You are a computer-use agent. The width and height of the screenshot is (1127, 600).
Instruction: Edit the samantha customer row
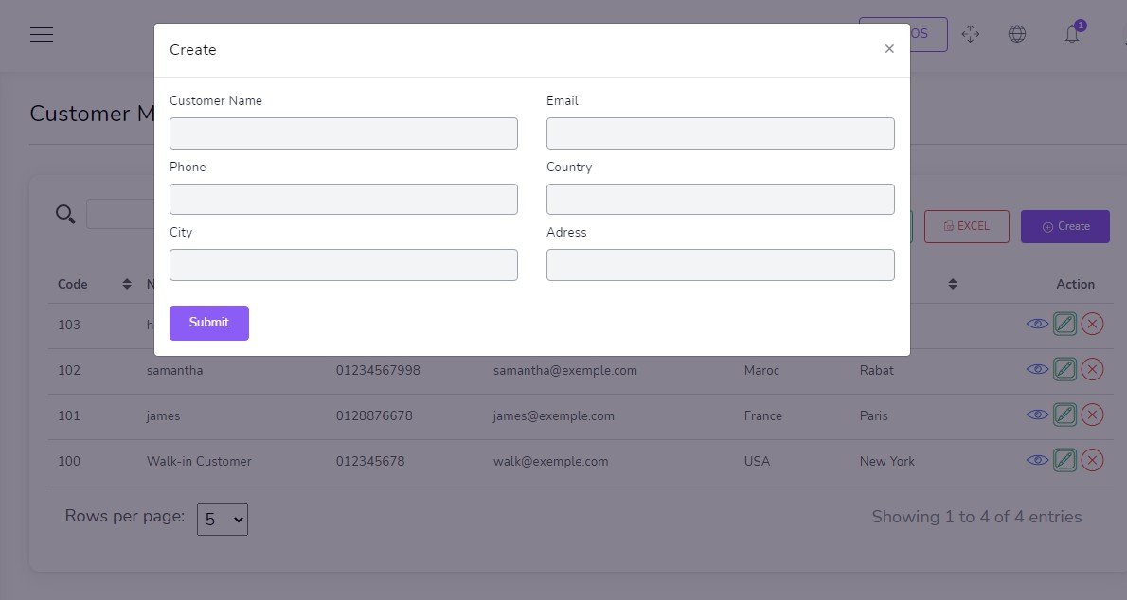pyautogui.click(x=1064, y=369)
